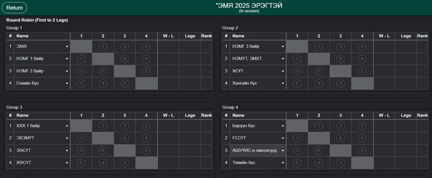This screenshot has width=432, height=178.
Task: Select match 4 circle in ЭХЭМҮТ row
Action: coord(146,138)
